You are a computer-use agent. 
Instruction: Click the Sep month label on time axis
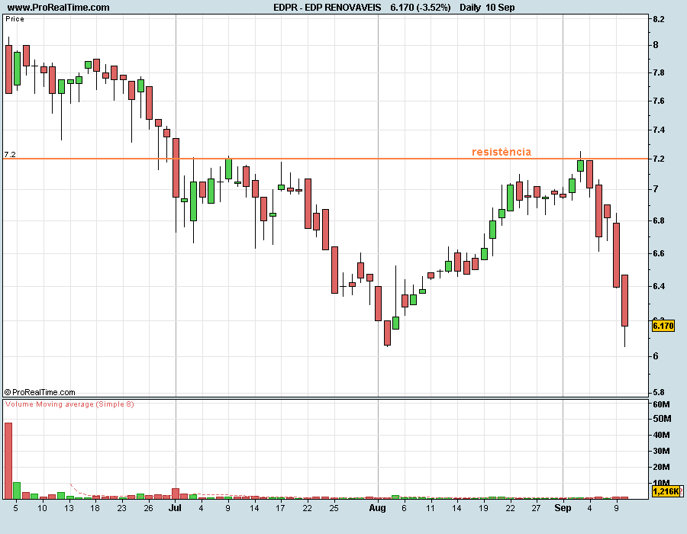(563, 508)
